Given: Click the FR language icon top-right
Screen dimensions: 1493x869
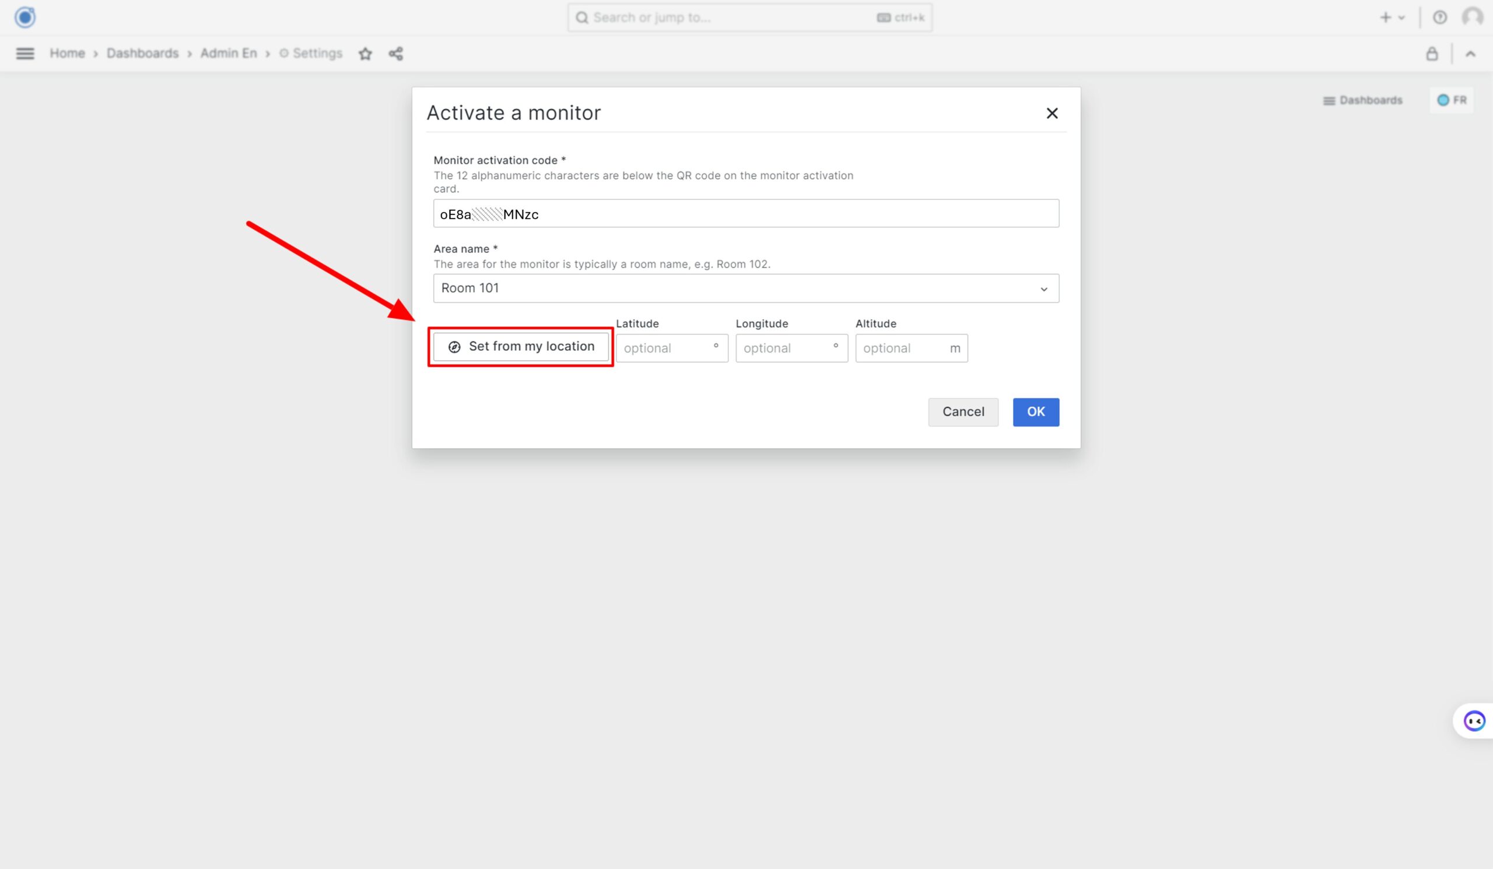Looking at the screenshot, I should pos(1453,99).
